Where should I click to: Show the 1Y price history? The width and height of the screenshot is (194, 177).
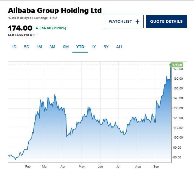click(94, 47)
